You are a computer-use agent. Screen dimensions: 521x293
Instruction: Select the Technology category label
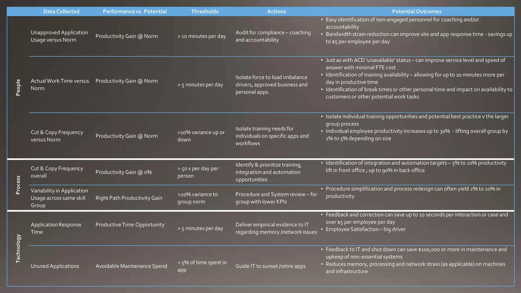[18, 248]
